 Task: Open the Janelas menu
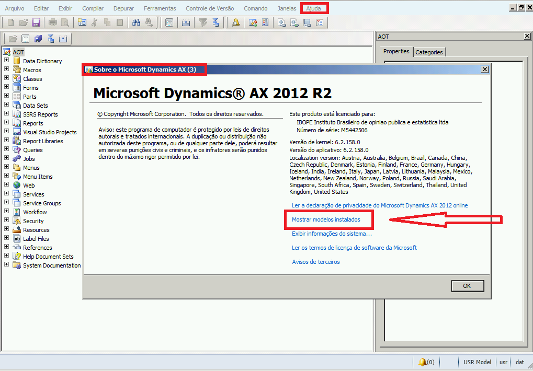[287, 8]
